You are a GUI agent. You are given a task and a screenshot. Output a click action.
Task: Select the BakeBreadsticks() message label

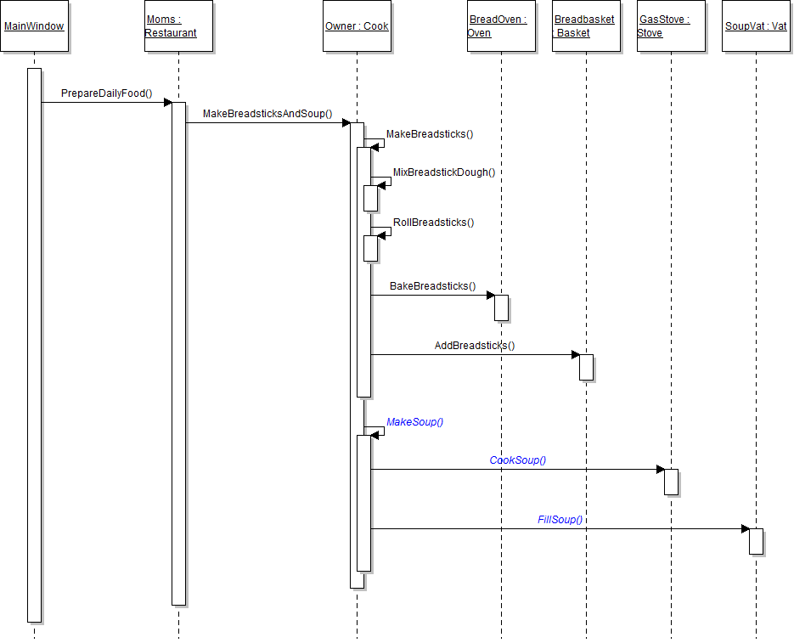pyautogui.click(x=432, y=286)
